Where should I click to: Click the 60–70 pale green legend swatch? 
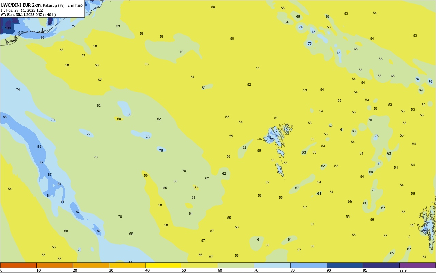click(236, 265)
